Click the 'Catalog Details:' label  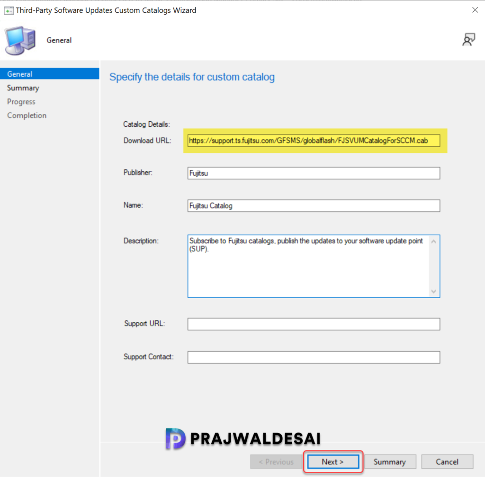147,124
